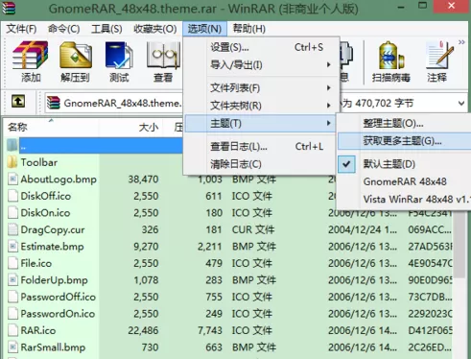Image resolution: width=471 pixels, height=359 pixels.
Task: Select the FolderUp.bmp file name
Action: pos(54,280)
